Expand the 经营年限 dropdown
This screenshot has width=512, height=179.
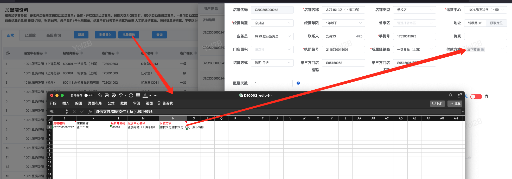(x=343, y=23)
